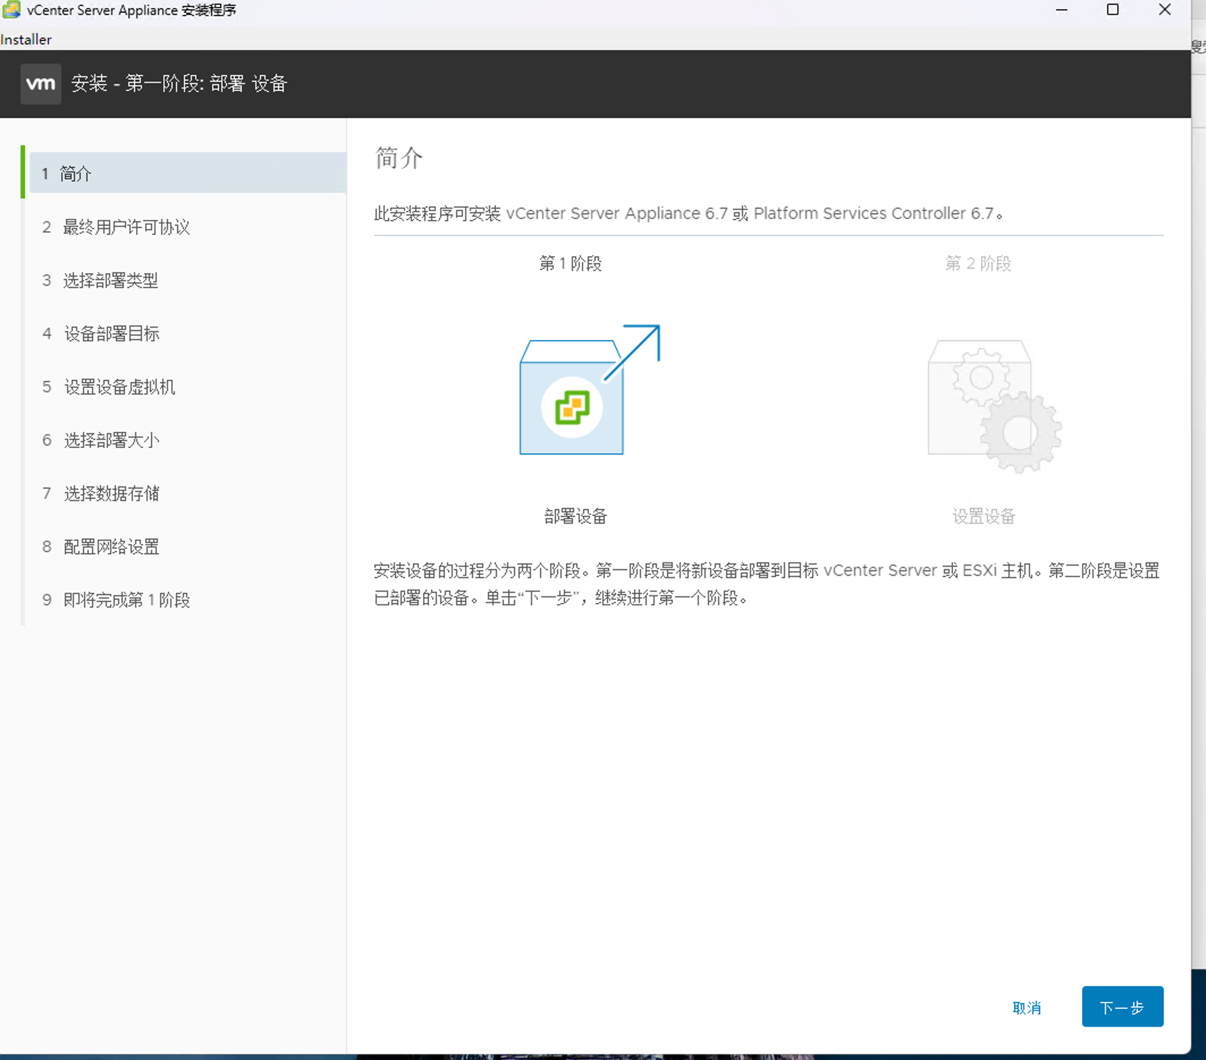Click the 设置设备 caption
This screenshot has height=1060, width=1206.
[x=984, y=516]
